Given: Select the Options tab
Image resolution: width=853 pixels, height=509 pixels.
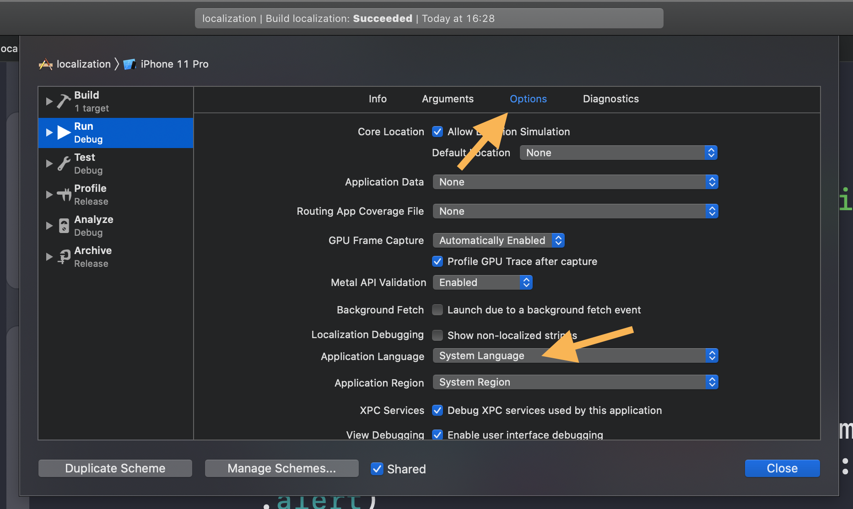Looking at the screenshot, I should pyautogui.click(x=528, y=99).
